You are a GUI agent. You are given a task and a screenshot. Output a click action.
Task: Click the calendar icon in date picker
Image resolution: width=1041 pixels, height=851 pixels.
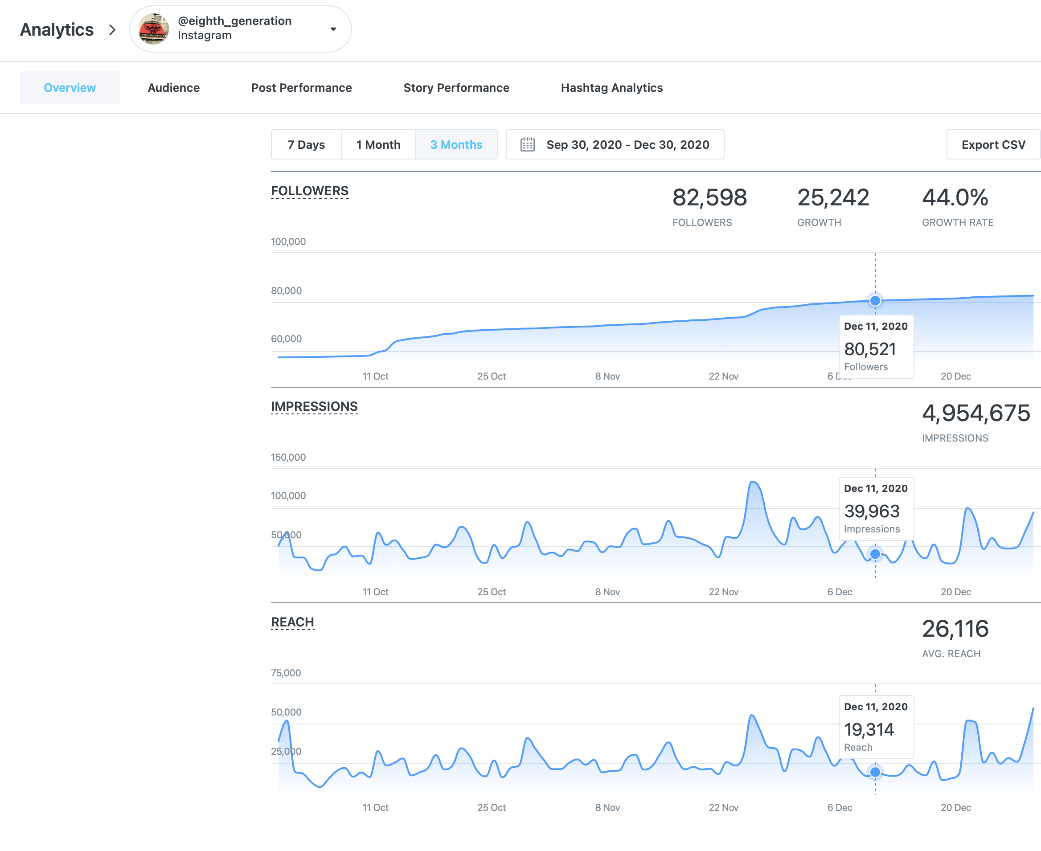[527, 145]
